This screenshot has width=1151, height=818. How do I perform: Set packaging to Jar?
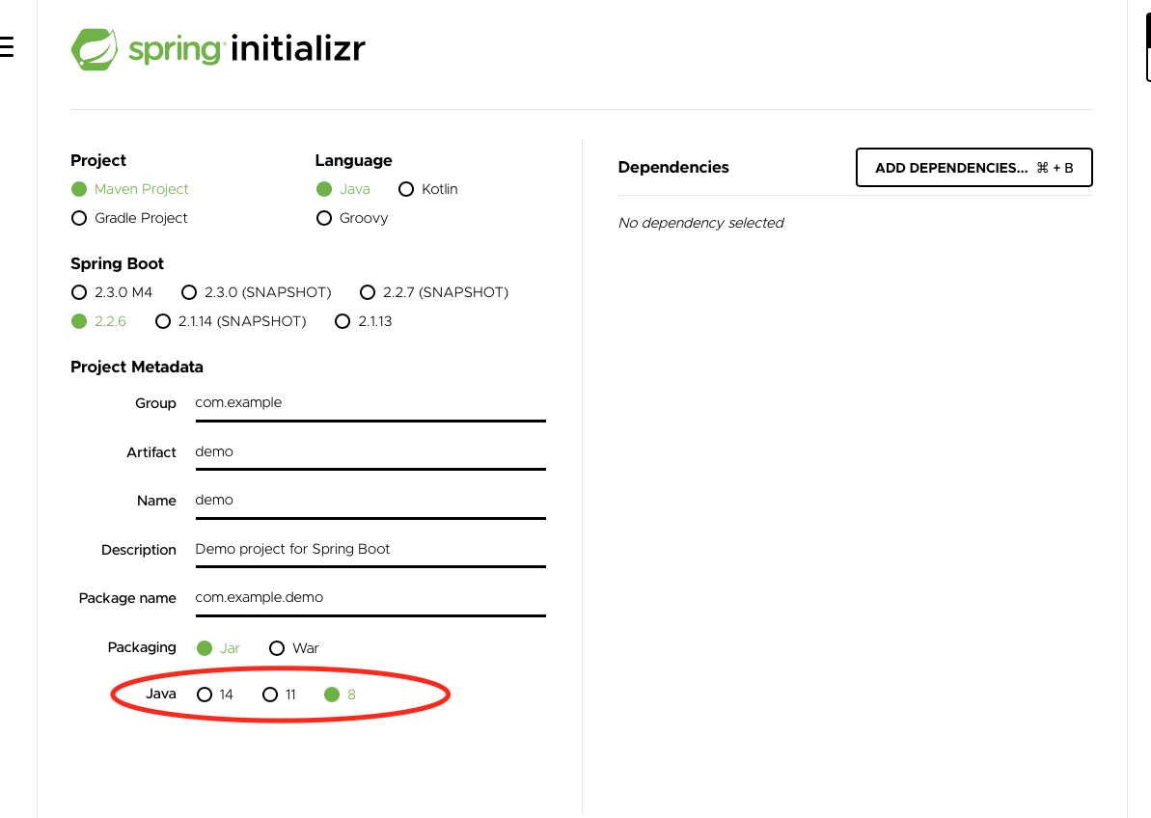click(205, 648)
